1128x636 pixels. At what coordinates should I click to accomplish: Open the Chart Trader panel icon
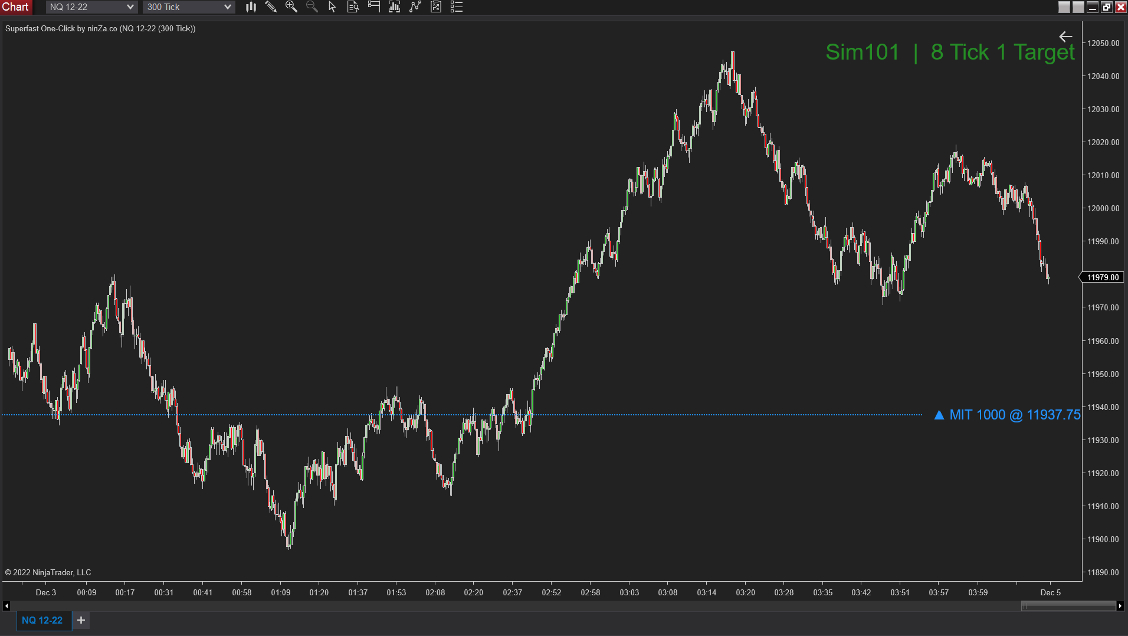point(373,6)
